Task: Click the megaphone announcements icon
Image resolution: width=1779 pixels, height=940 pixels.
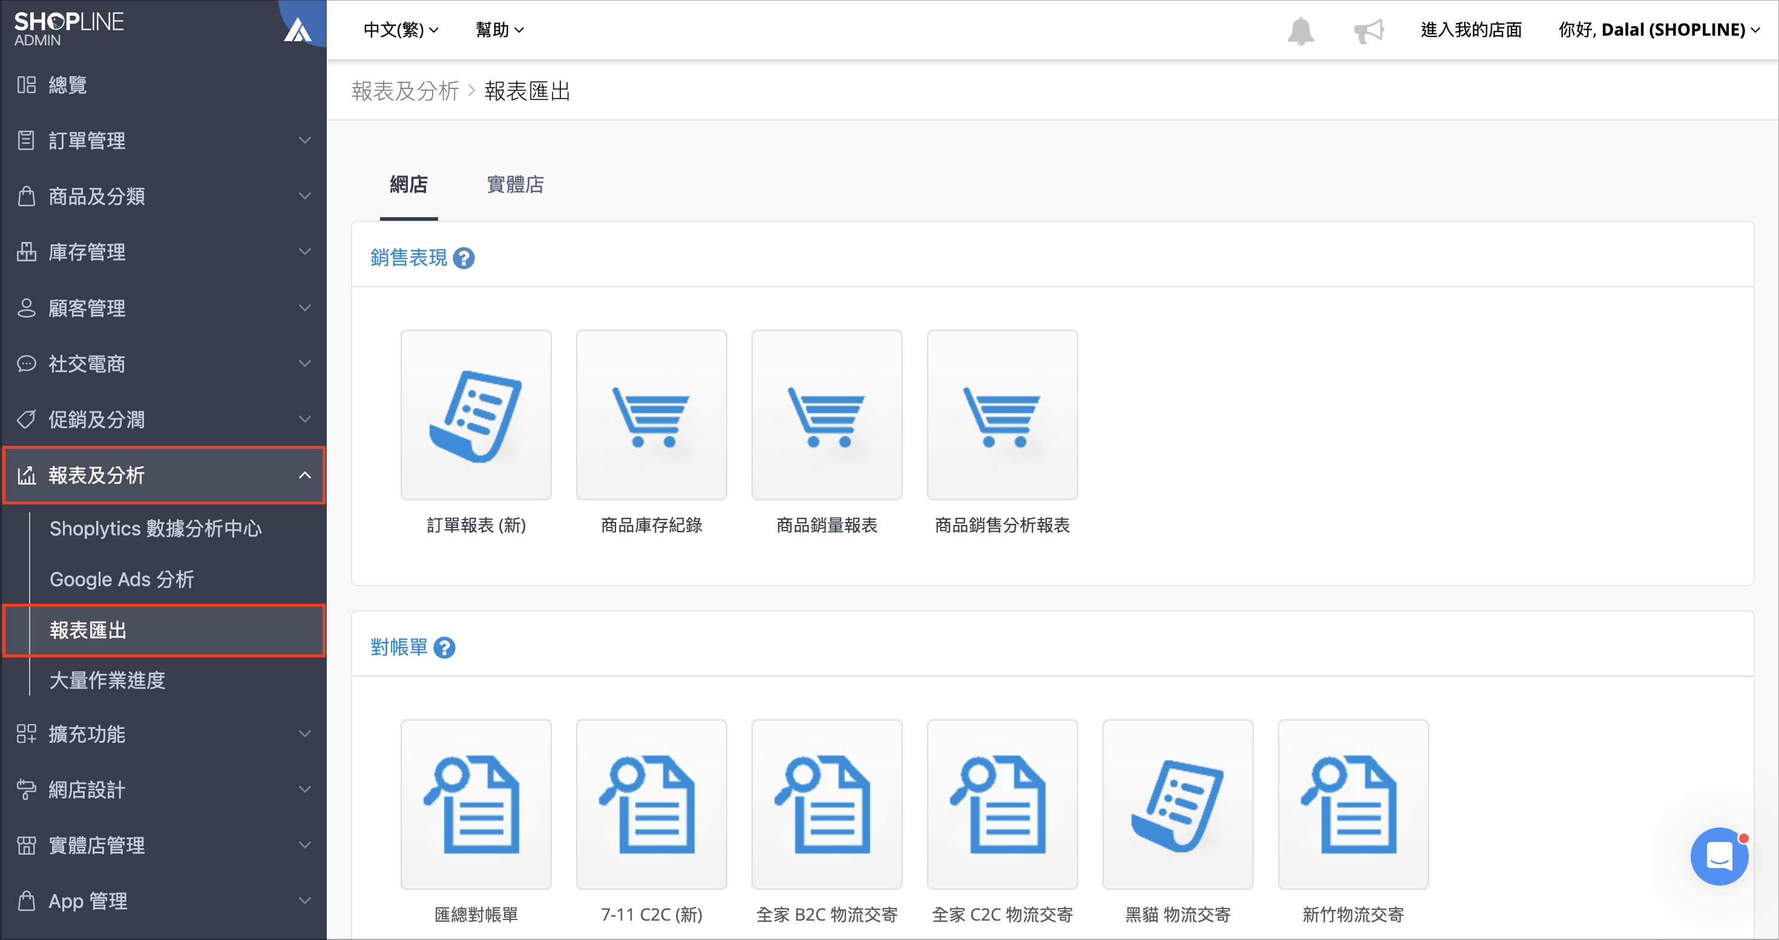Action: point(1369,30)
